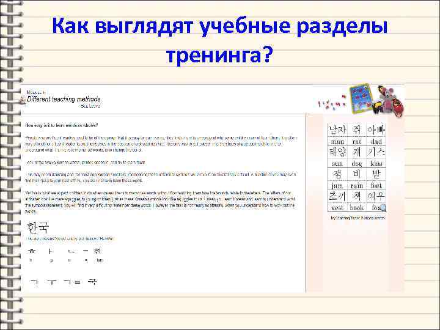Click the magnifier icon on Korean words table

[x=382, y=208]
